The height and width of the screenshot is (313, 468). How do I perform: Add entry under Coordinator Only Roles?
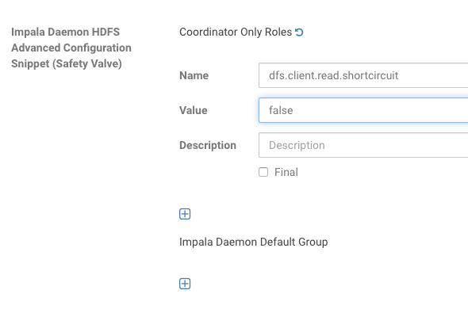(x=185, y=214)
